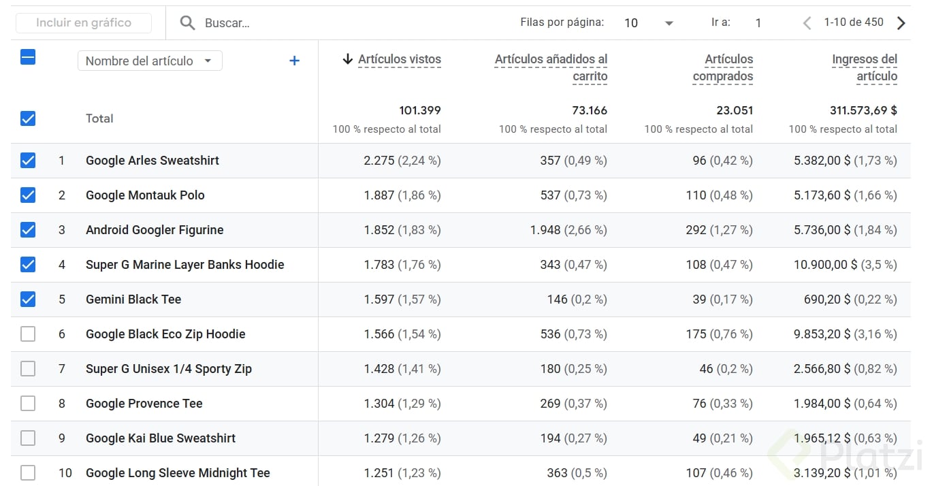The image size is (932, 486).
Task: Uncheck the Total row checkbox
Action: [x=28, y=118]
